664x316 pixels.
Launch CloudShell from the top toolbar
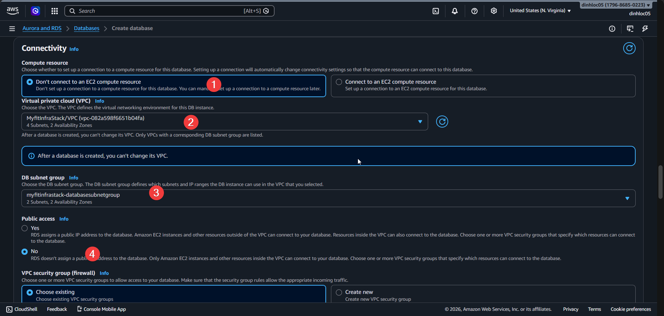(x=435, y=11)
